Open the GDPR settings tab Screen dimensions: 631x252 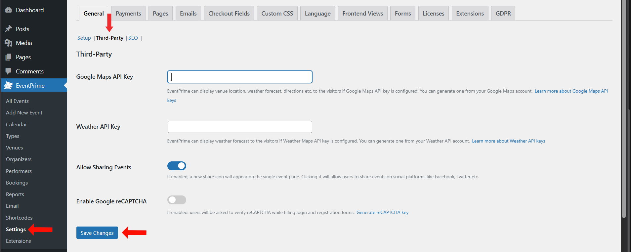click(503, 14)
